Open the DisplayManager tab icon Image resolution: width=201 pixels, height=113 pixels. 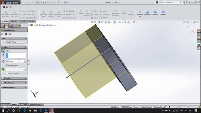[x=19, y=26]
